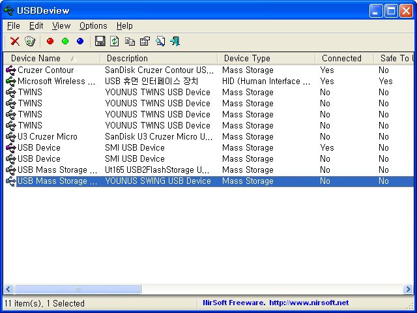
Task: Sort by Connected column header
Action: [x=341, y=58]
